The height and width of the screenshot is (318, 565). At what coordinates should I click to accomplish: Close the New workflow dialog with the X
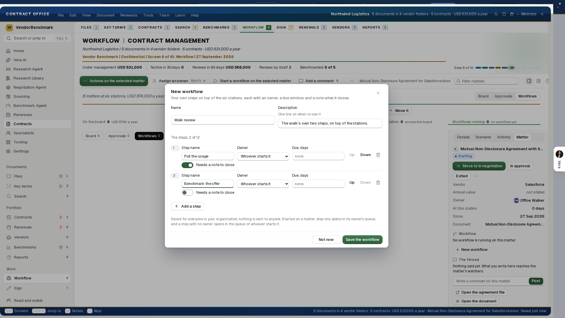(x=378, y=93)
